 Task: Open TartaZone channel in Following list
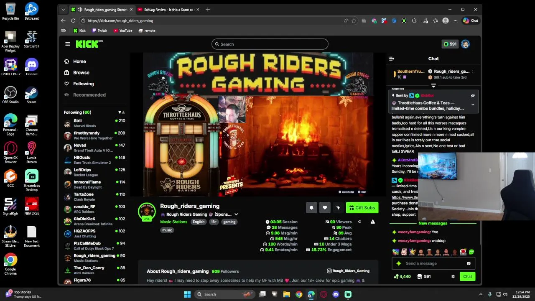click(x=94, y=196)
